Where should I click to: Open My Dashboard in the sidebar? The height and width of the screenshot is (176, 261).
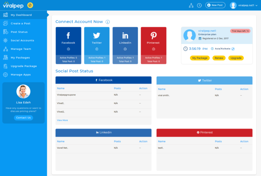tap(23, 15)
